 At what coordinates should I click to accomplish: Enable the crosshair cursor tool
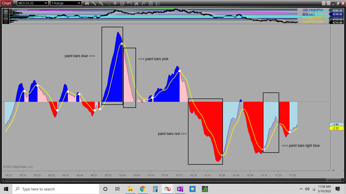(115, 3)
